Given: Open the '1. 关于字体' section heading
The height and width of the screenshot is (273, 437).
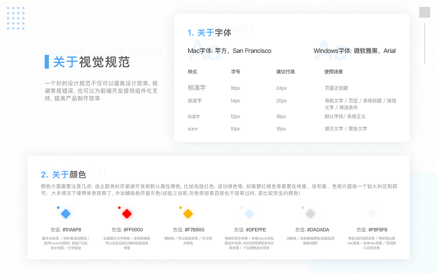Looking at the screenshot, I should coord(210,33).
